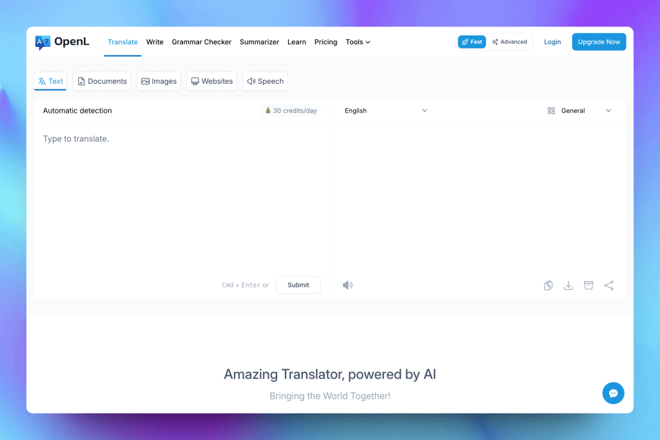Open the General style dropdown

[579, 111]
